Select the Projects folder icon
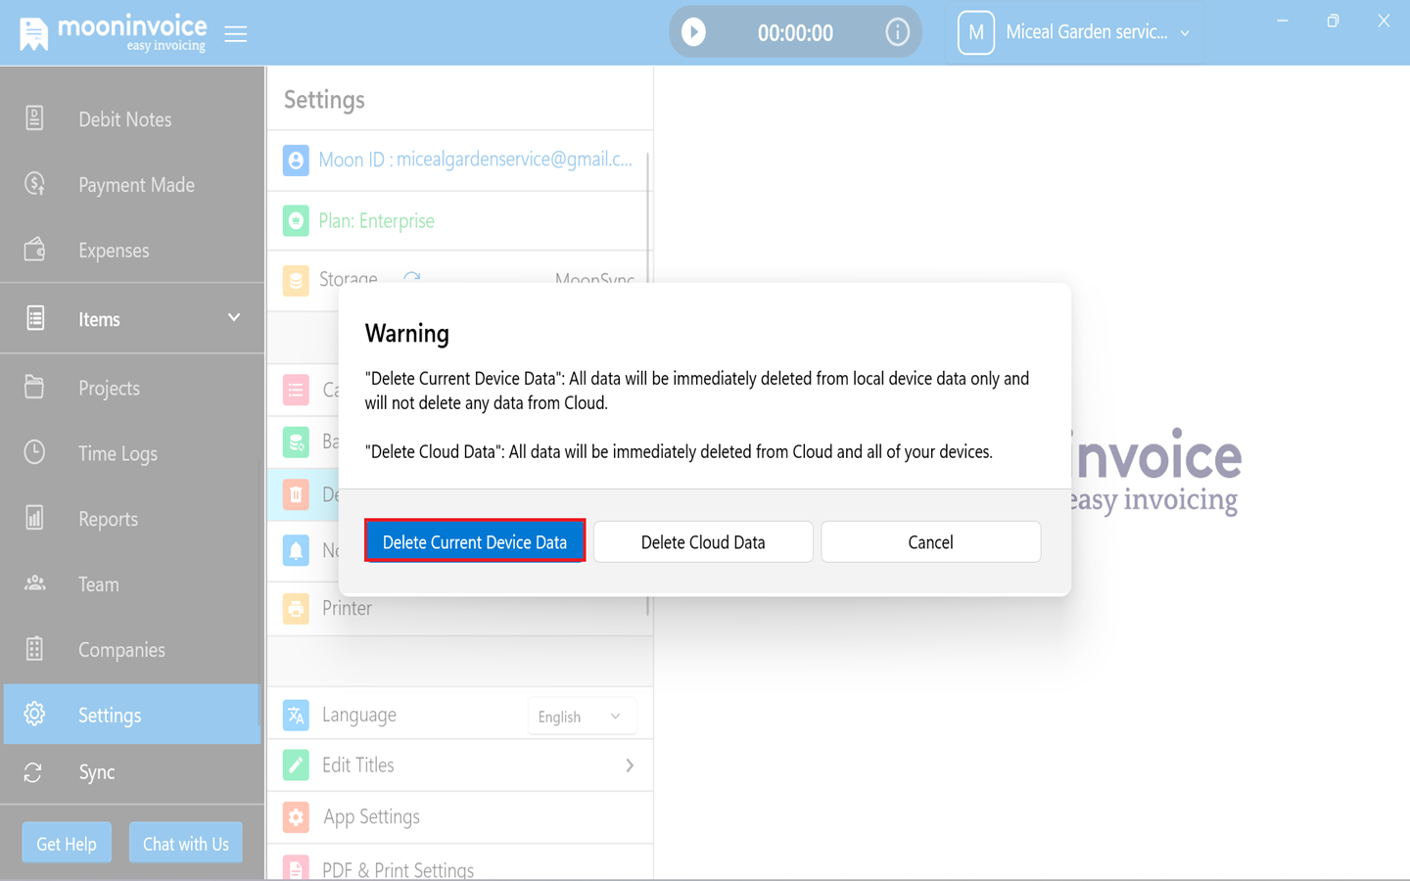This screenshot has height=881, width=1410. [34, 388]
